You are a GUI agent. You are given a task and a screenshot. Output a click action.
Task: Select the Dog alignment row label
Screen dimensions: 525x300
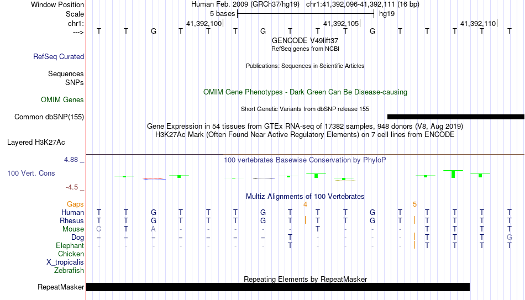(78, 238)
